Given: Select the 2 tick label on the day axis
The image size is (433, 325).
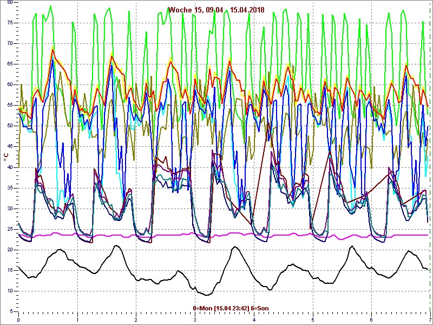Looking at the screenshot, I should 136,320.
